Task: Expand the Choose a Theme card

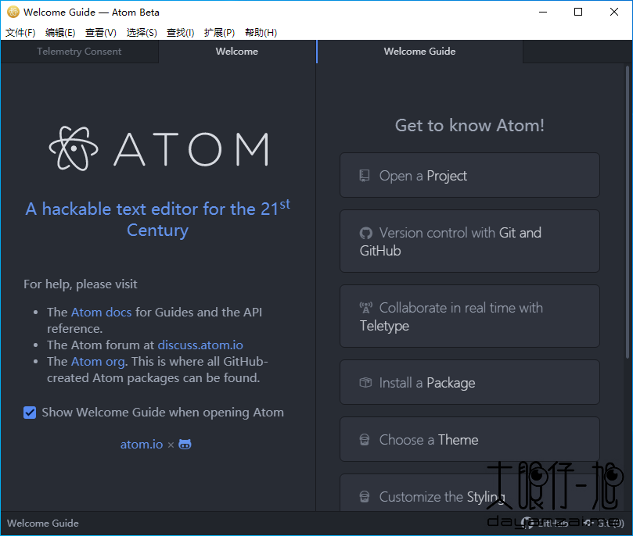Action: (470, 439)
